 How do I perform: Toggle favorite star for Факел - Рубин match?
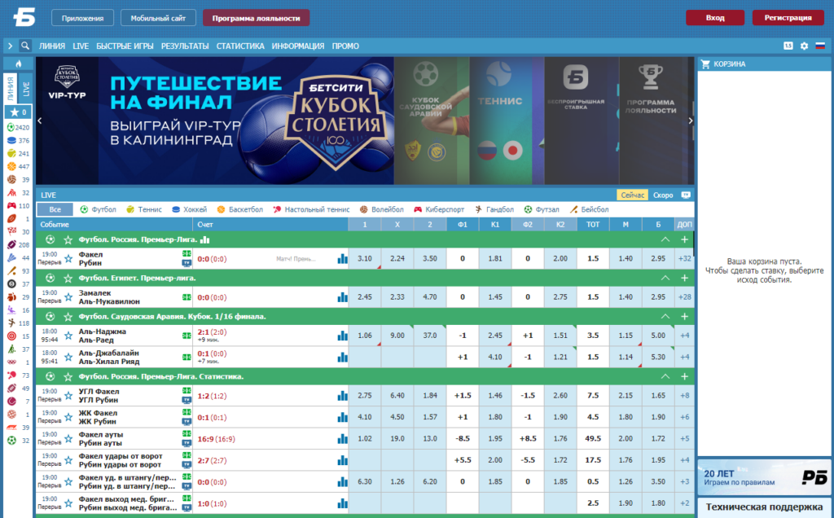[x=68, y=259]
